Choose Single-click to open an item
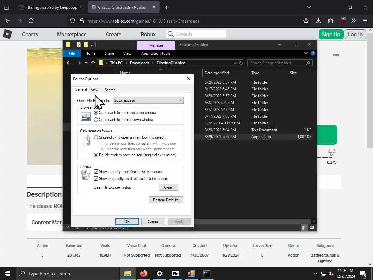This screenshot has width=373, height=280. (x=130, y=137)
